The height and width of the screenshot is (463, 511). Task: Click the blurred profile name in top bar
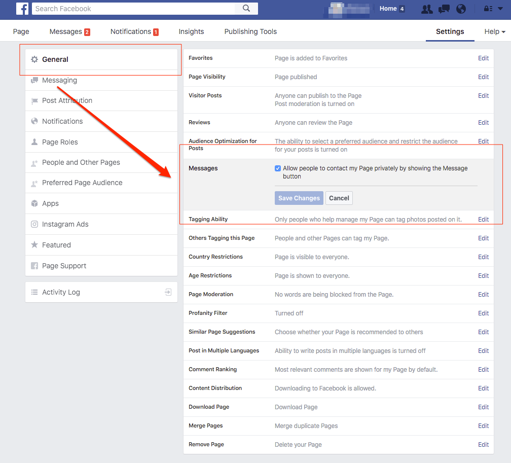pos(349,10)
